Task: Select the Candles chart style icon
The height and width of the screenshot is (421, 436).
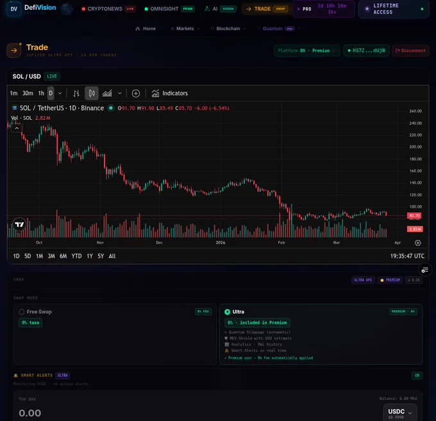Action: pos(92,94)
